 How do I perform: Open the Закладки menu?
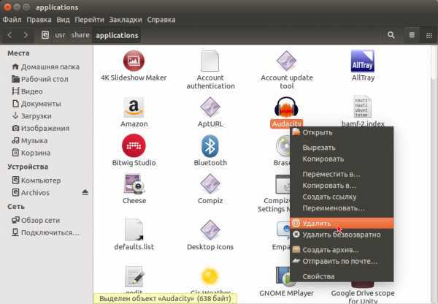(126, 20)
